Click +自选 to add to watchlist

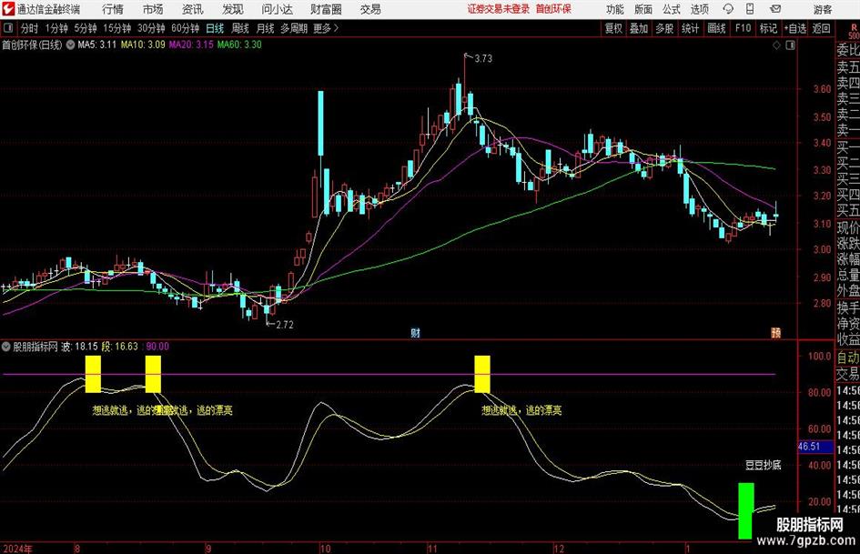point(794,28)
